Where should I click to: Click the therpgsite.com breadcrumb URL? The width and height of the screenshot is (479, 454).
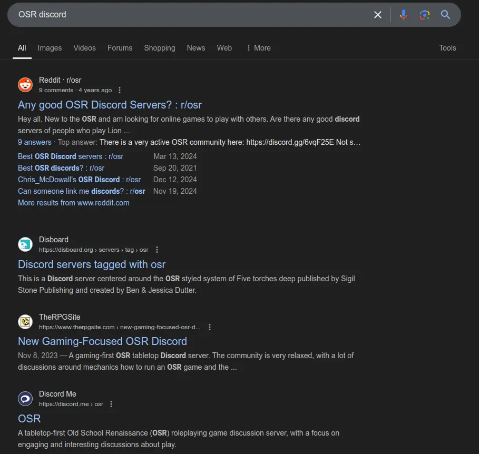[x=120, y=327]
